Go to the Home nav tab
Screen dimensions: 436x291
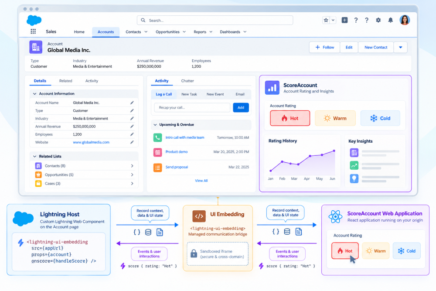[x=79, y=32]
